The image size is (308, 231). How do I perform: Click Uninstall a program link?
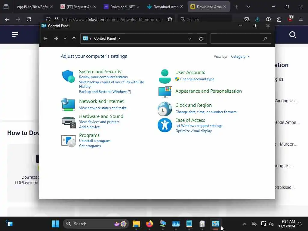click(95, 141)
